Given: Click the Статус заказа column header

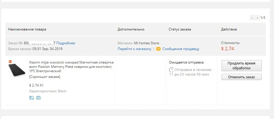Looking at the screenshot, I should (180, 29).
